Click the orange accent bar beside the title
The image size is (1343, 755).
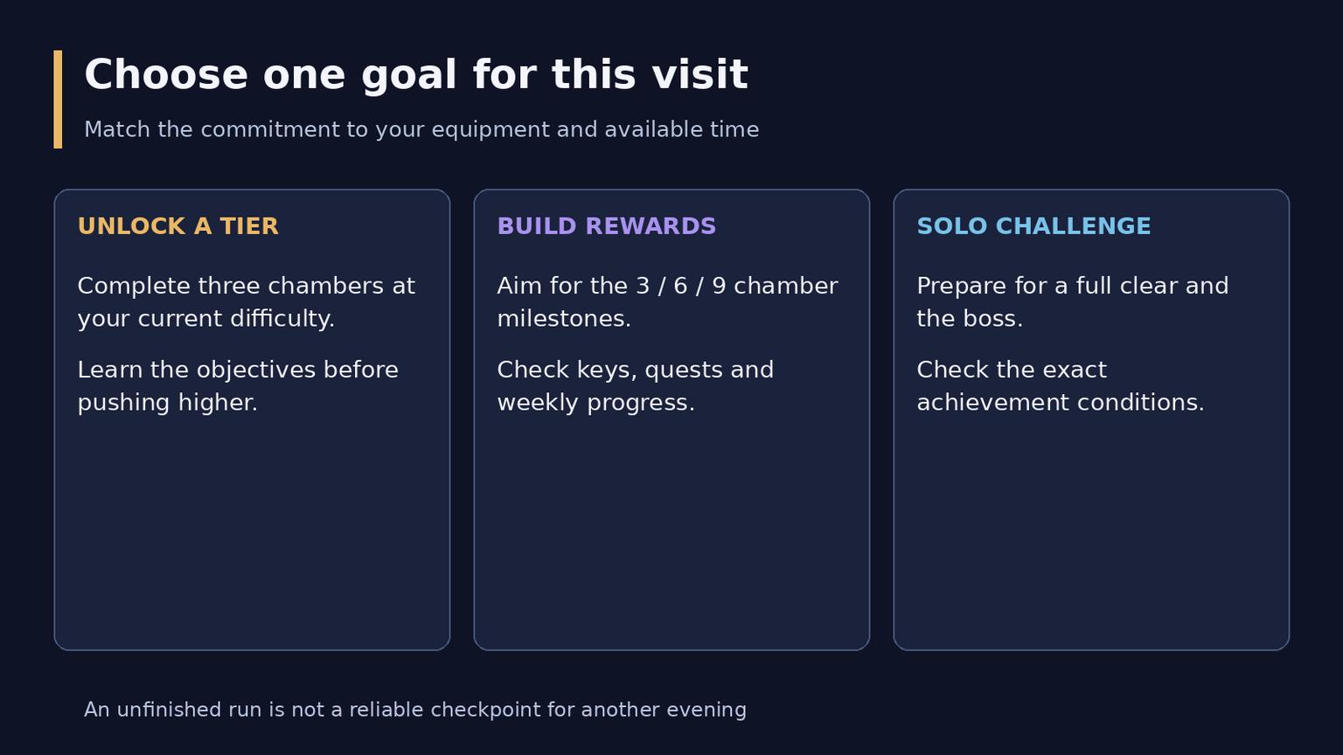(58, 99)
